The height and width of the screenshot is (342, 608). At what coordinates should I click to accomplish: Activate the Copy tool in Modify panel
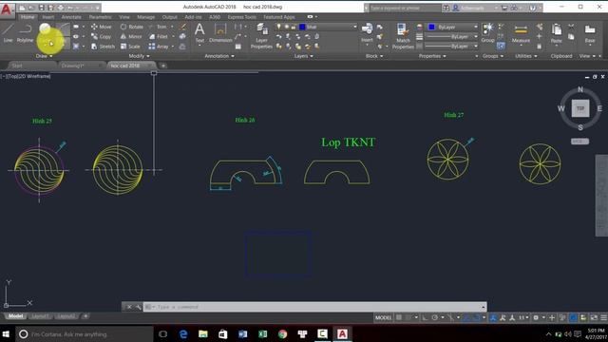pos(102,36)
